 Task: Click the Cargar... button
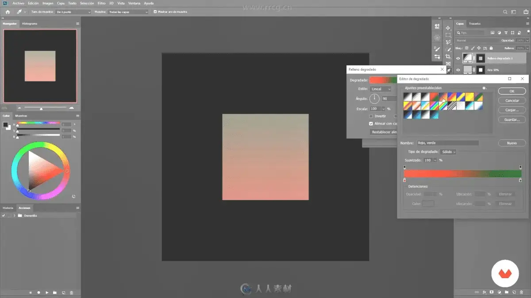(x=512, y=109)
